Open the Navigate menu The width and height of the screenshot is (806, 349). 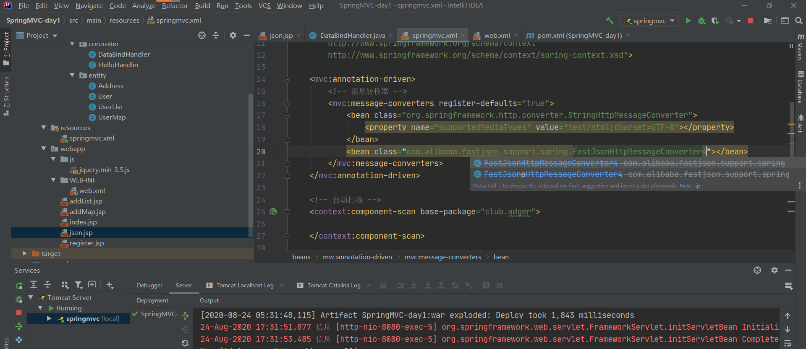click(x=89, y=5)
